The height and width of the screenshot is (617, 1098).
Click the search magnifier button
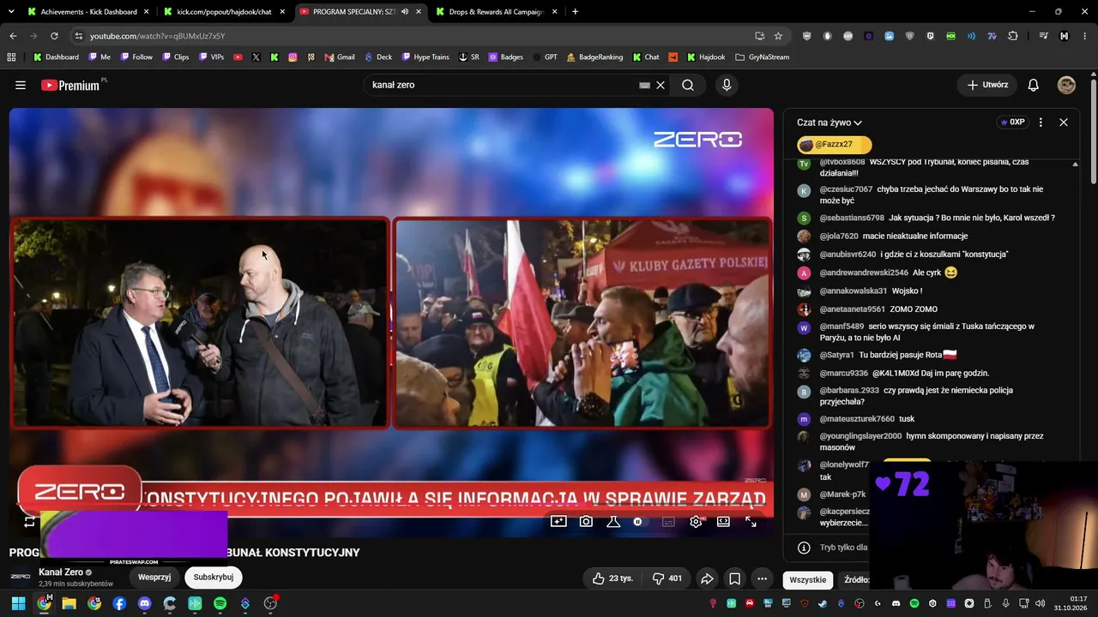[x=688, y=85]
